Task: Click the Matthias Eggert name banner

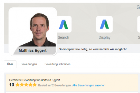Action: click(x=33, y=51)
